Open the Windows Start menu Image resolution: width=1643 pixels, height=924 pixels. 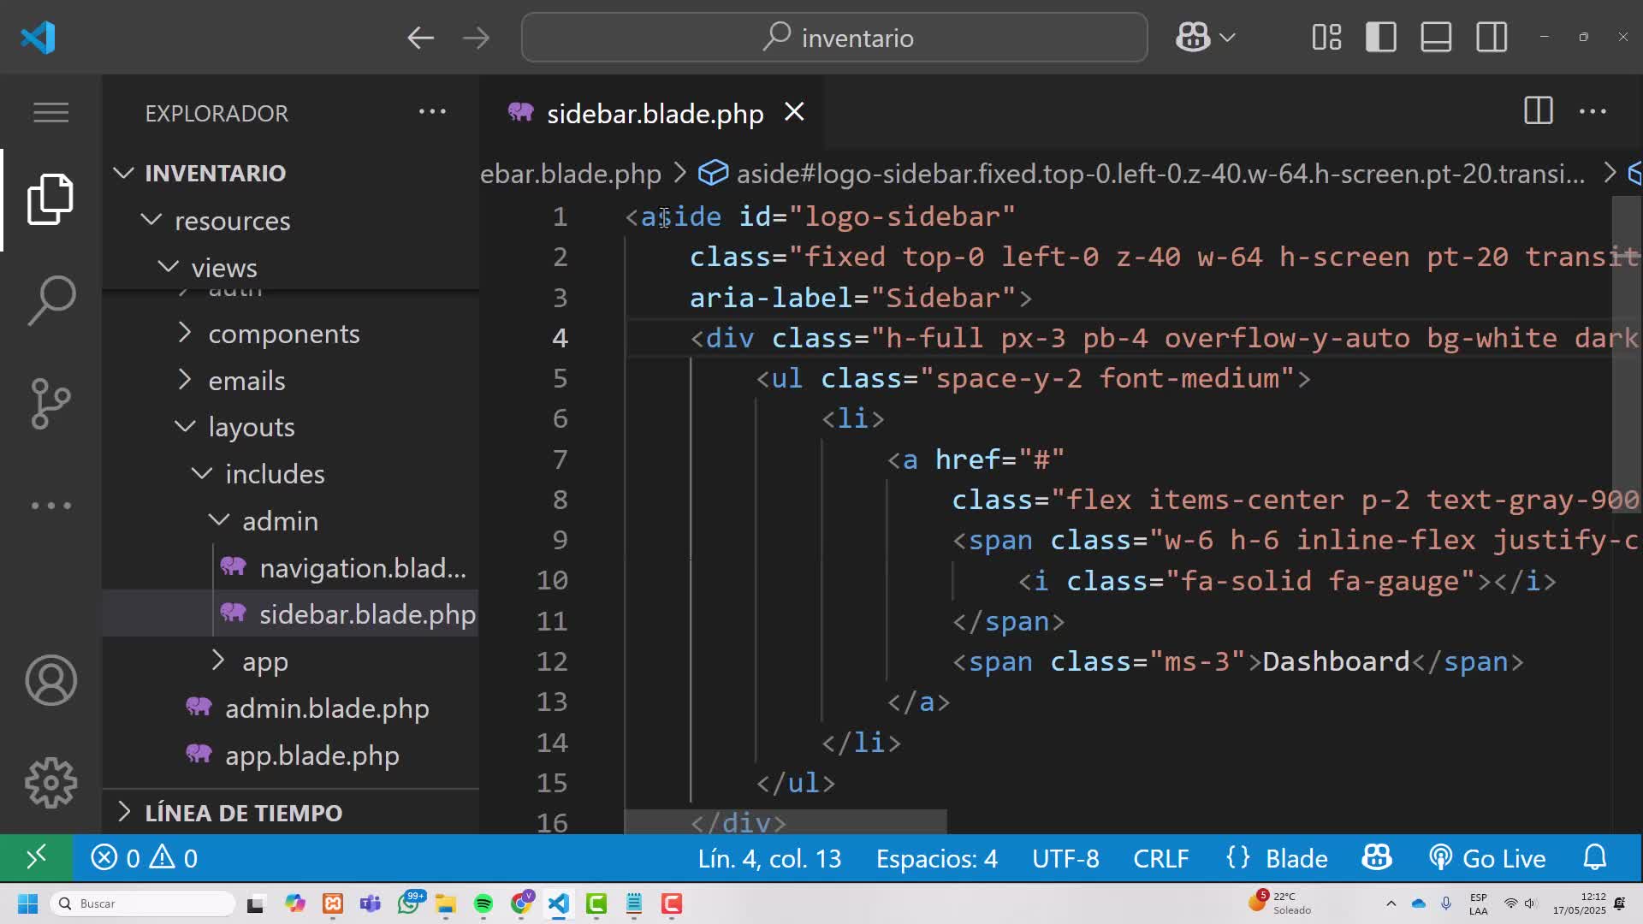coord(27,903)
